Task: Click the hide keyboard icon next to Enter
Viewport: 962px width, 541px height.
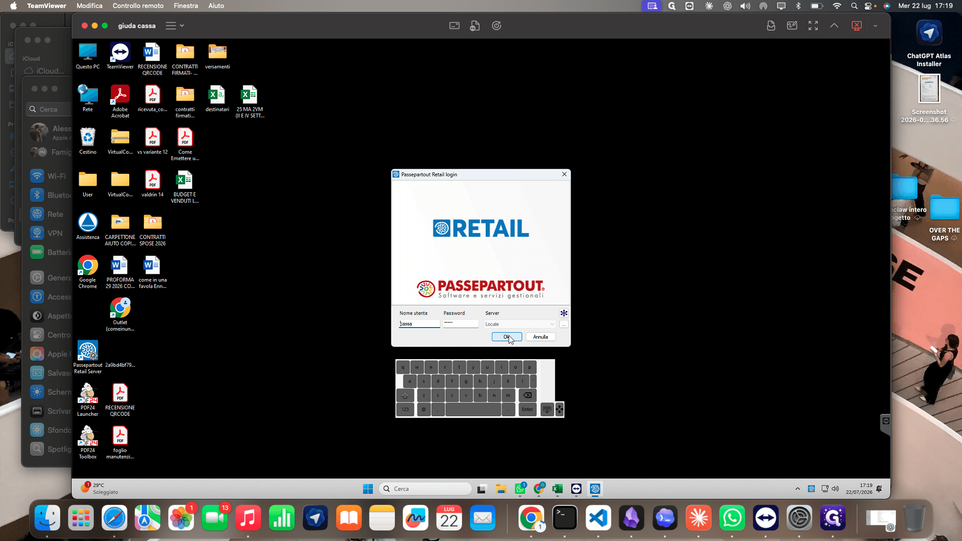Action: point(547,409)
